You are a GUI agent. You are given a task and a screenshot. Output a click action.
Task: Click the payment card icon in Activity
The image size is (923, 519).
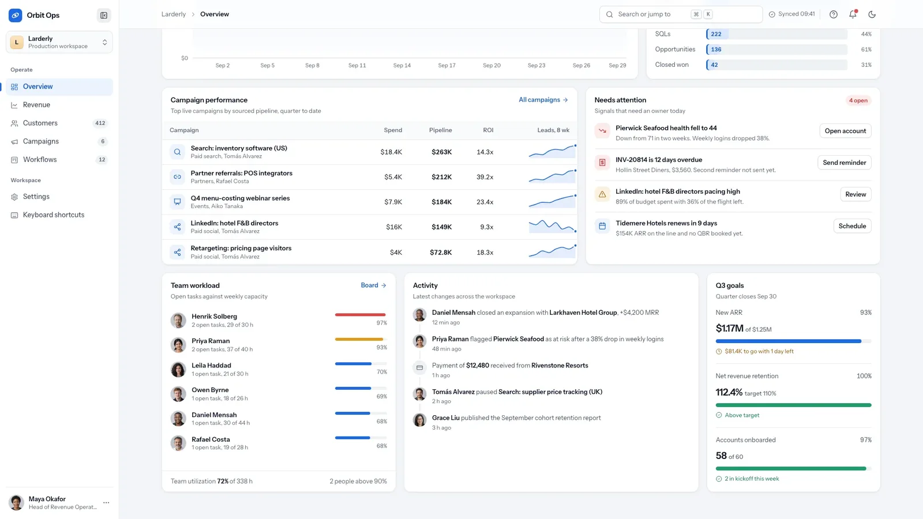point(419,368)
